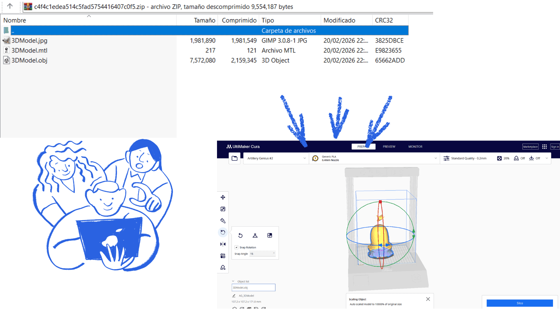Open 3DModel.obj in the archive list

click(x=29, y=60)
